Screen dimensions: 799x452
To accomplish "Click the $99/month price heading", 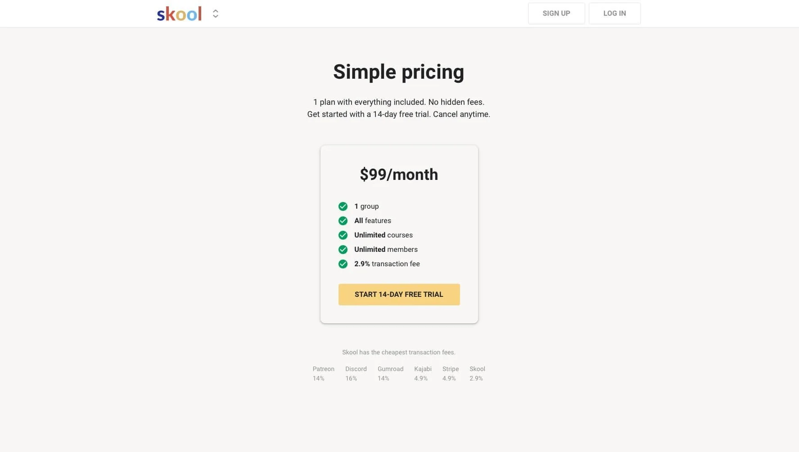I will [399, 175].
